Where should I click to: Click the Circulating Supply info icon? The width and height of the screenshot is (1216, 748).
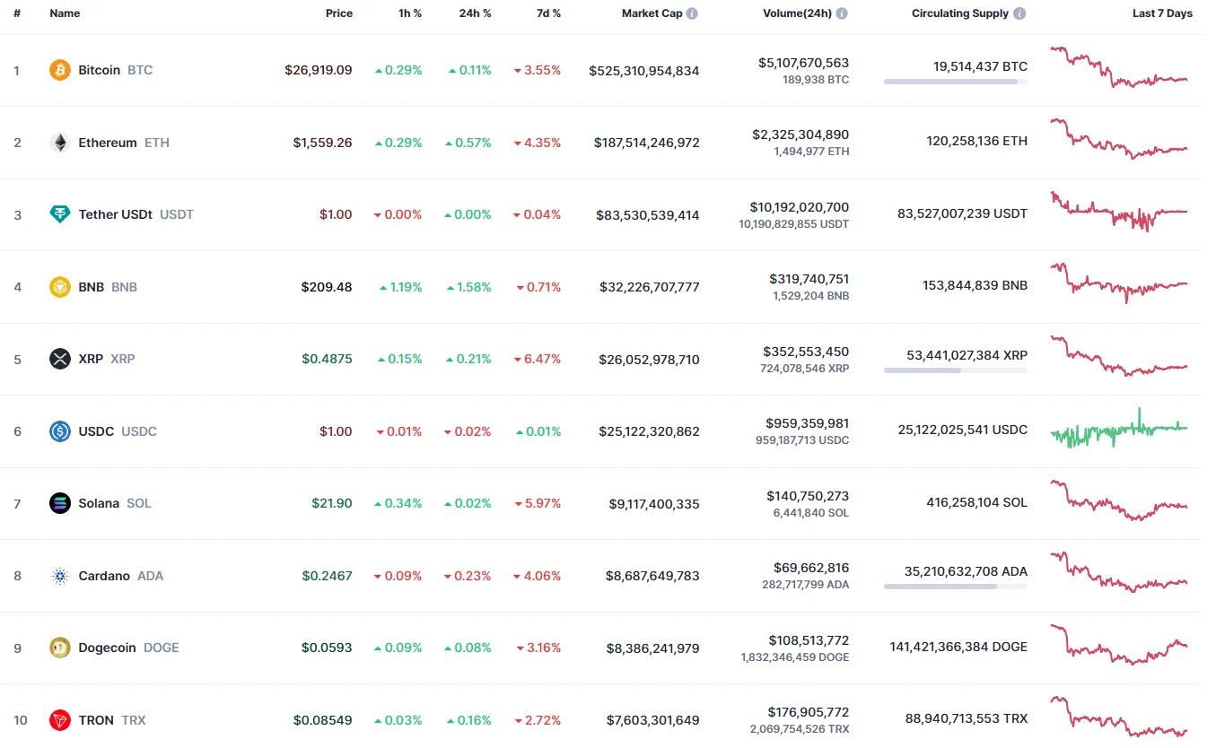(1019, 13)
